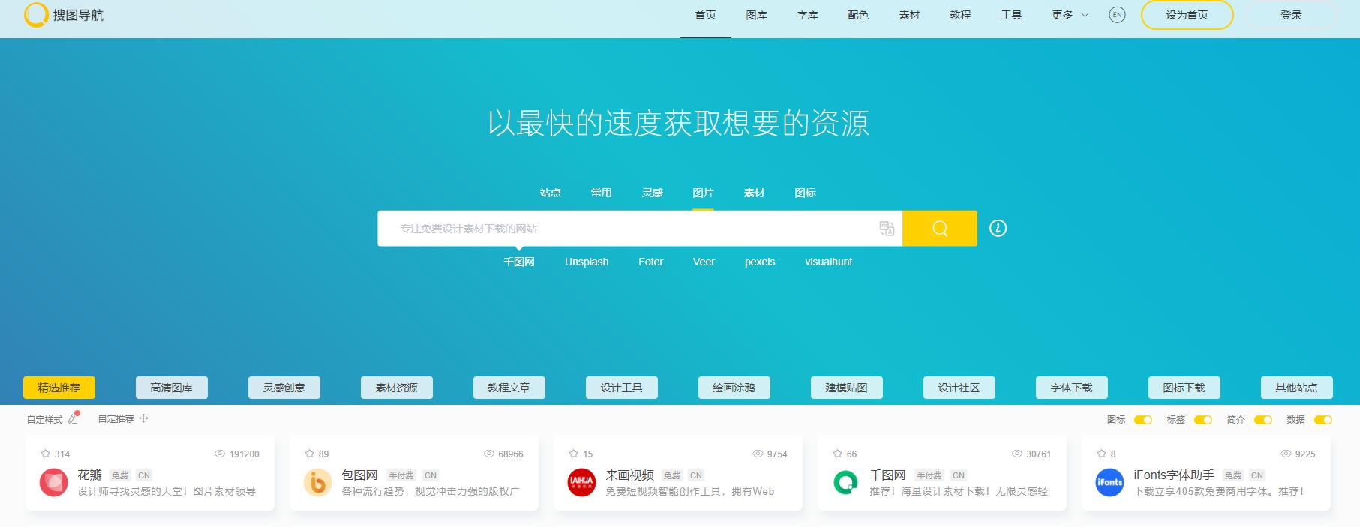Click the 自定样式 edit pencil icon

(73, 419)
